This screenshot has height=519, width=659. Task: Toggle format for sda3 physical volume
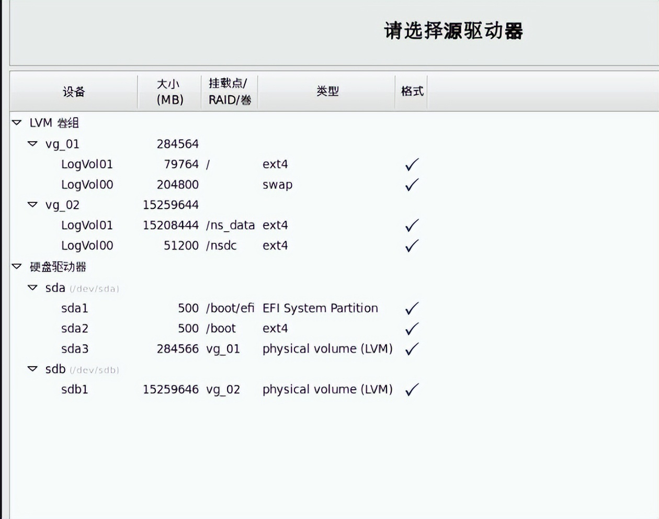point(411,348)
